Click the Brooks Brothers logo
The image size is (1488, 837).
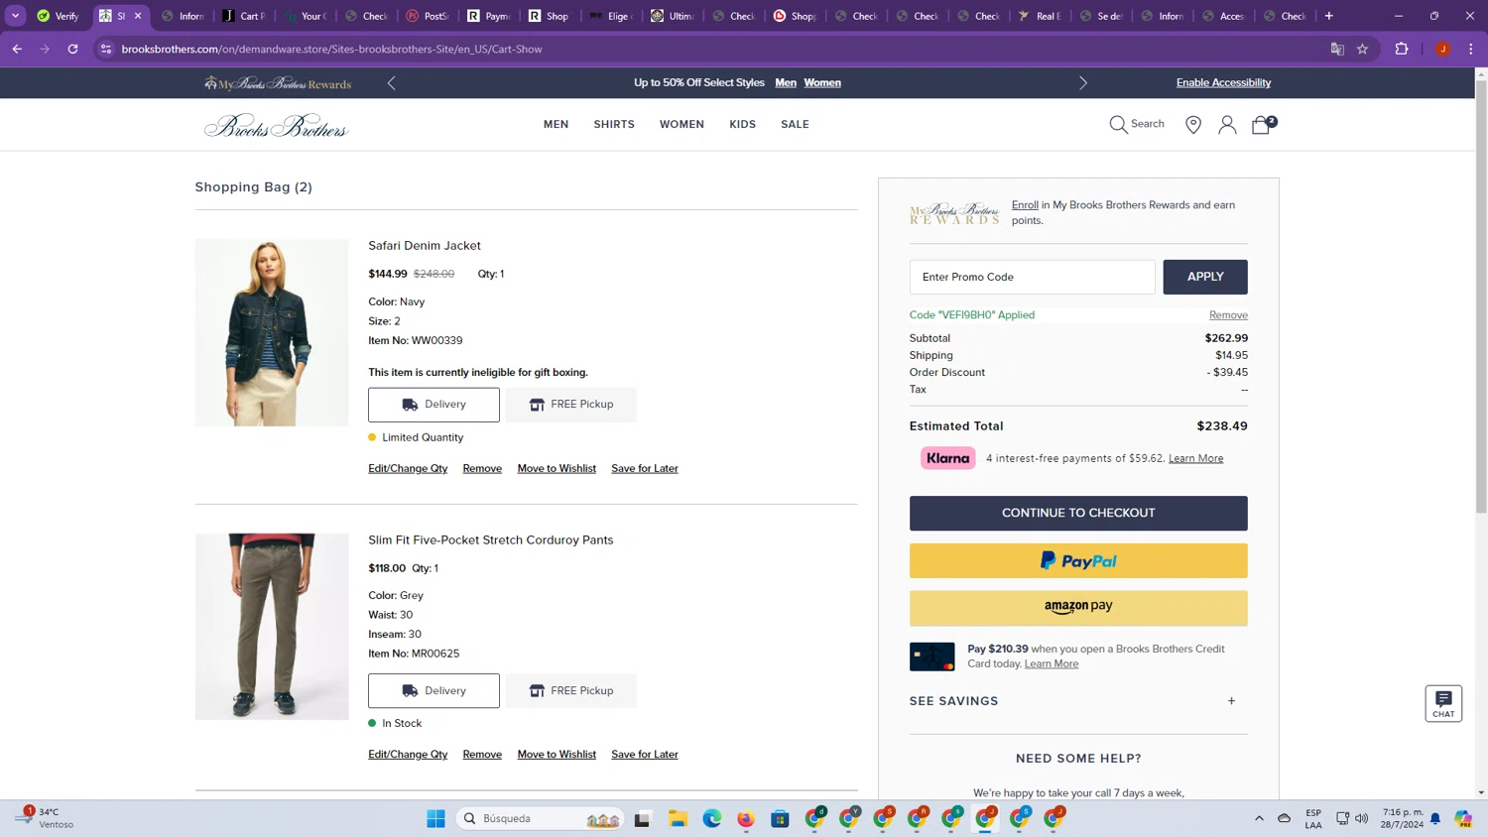pyautogui.click(x=276, y=126)
